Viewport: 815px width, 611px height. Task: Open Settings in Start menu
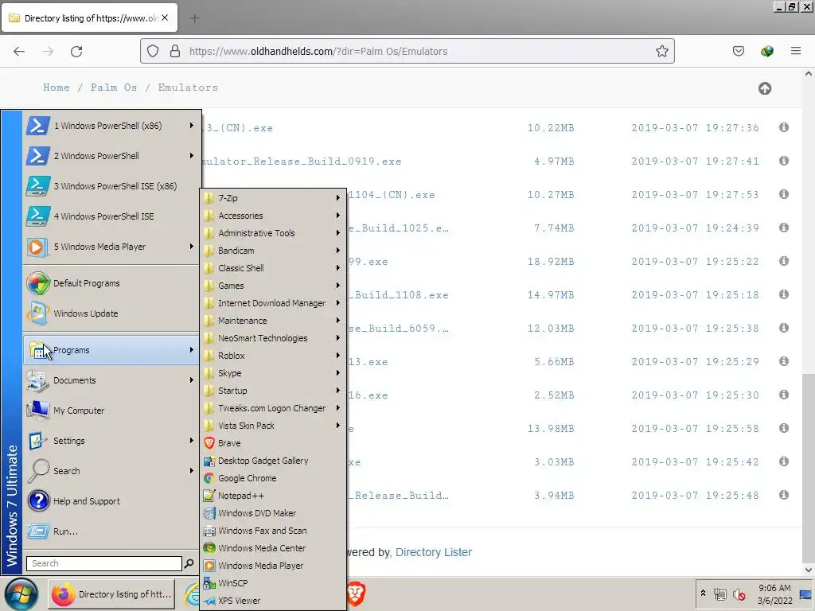(111, 441)
